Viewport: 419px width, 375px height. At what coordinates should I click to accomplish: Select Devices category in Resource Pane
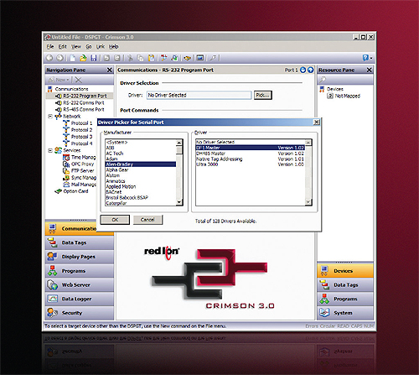[345, 271]
